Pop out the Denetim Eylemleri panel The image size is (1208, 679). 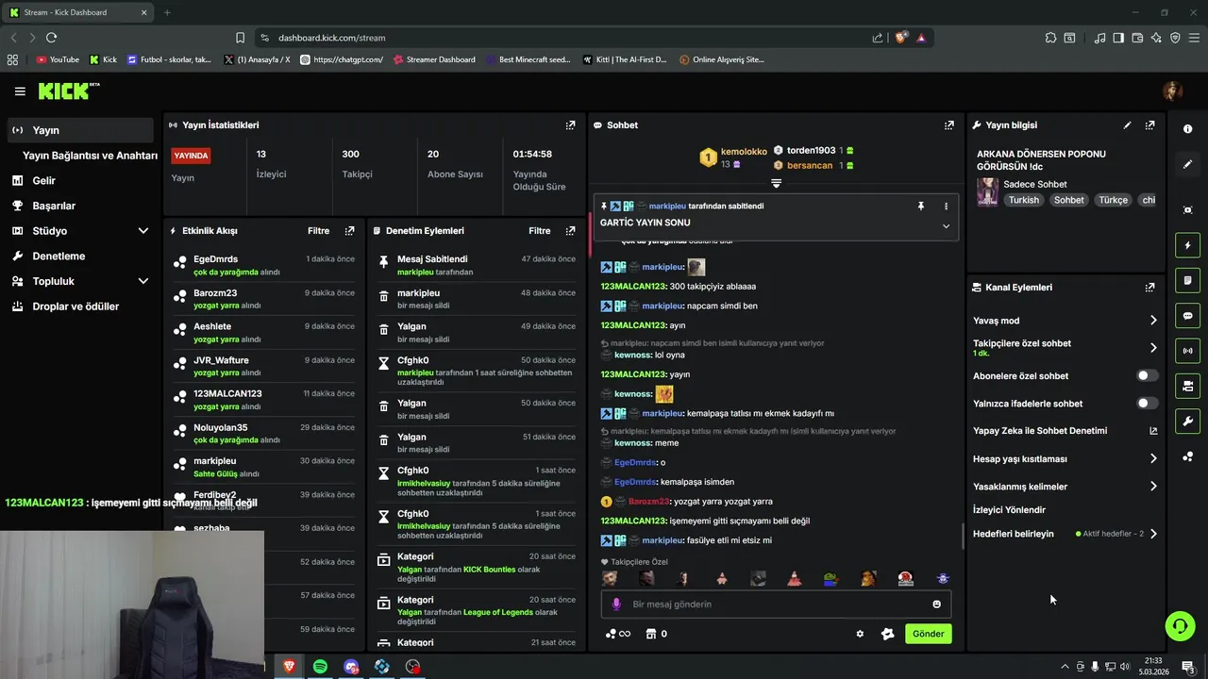570,230
